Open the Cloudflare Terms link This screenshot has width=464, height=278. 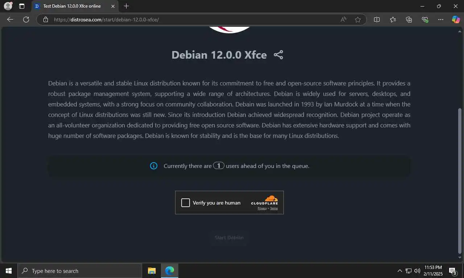(274, 208)
